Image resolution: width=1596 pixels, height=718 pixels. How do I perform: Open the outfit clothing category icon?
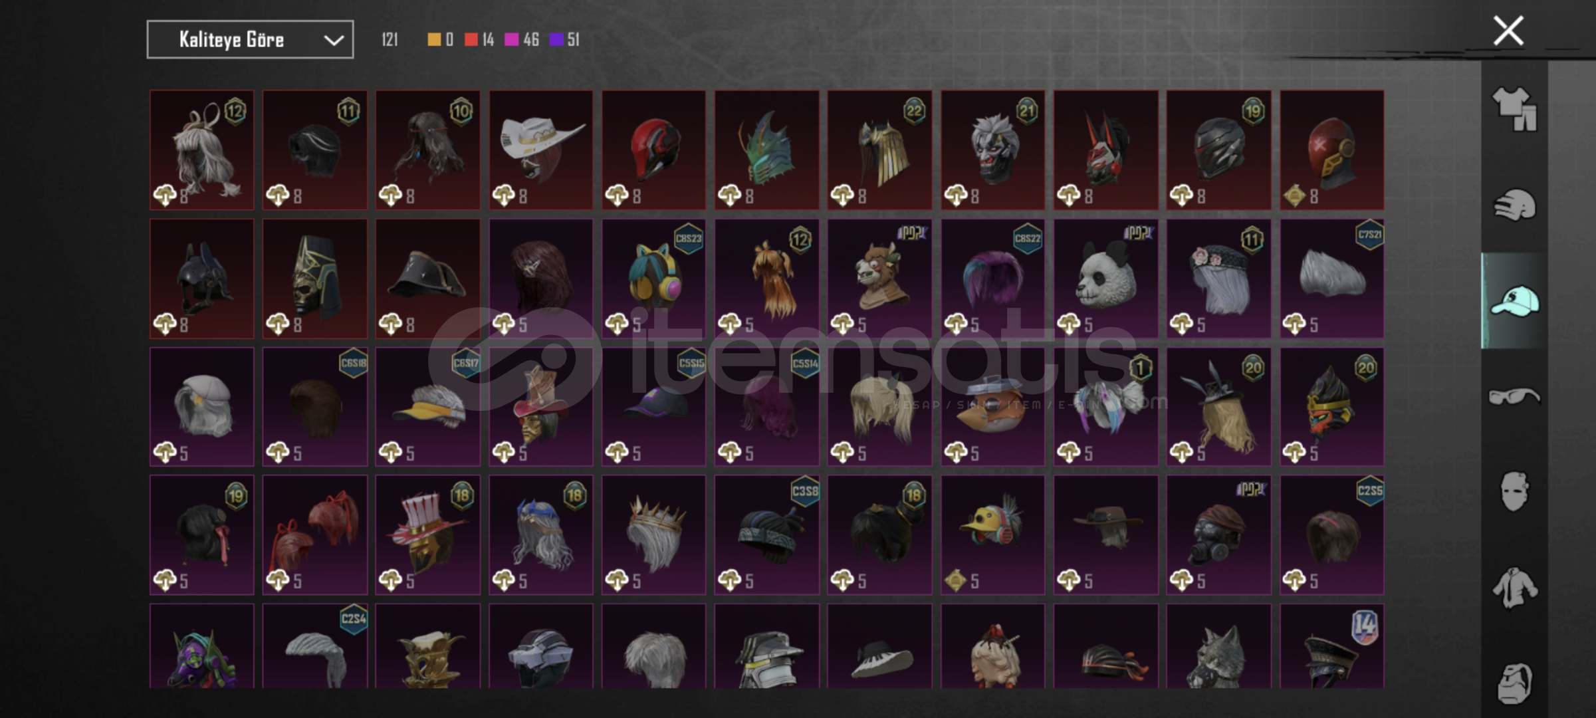1514,110
